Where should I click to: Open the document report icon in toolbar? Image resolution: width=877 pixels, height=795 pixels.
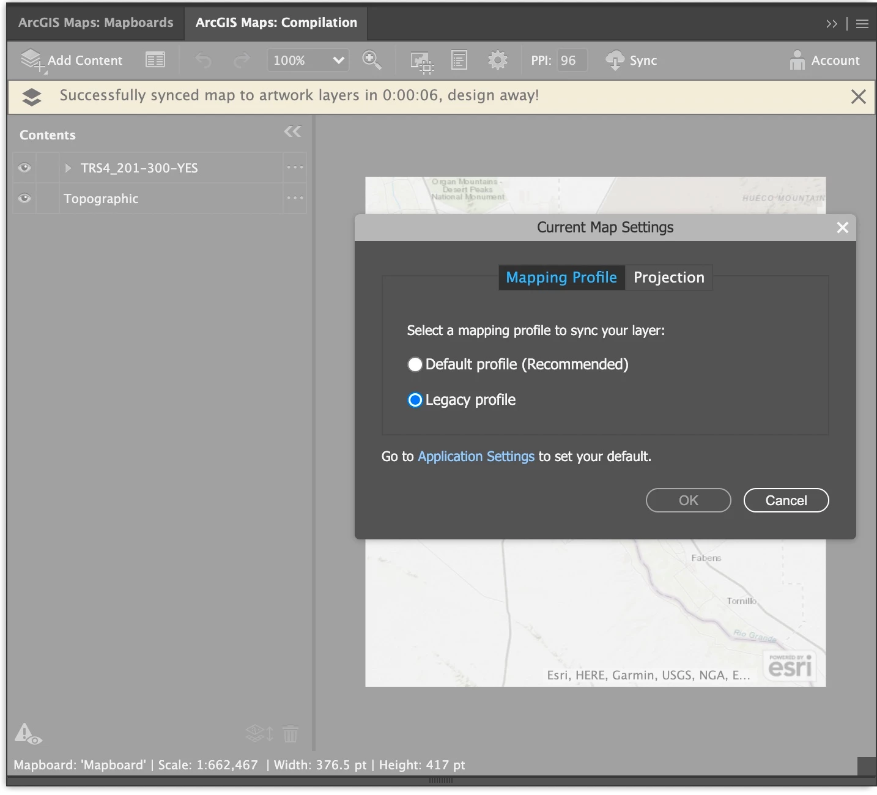(459, 60)
